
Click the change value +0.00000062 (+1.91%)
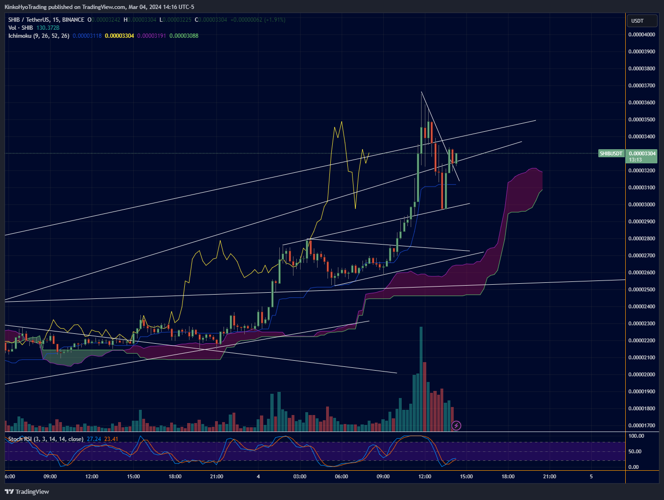[x=258, y=20]
